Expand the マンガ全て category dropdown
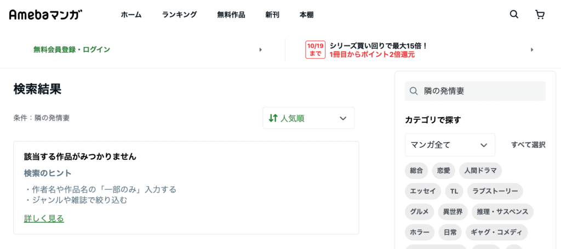The height and width of the screenshot is (249, 561). [450, 144]
